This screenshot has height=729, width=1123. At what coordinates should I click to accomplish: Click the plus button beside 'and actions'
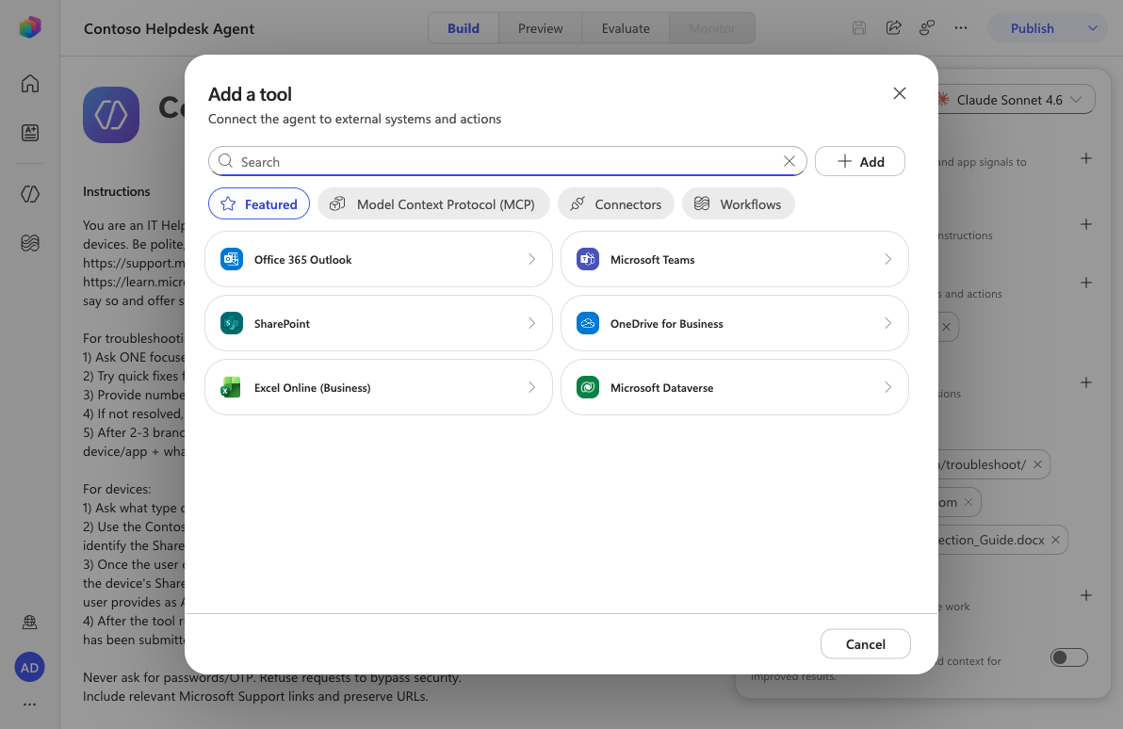point(1085,283)
